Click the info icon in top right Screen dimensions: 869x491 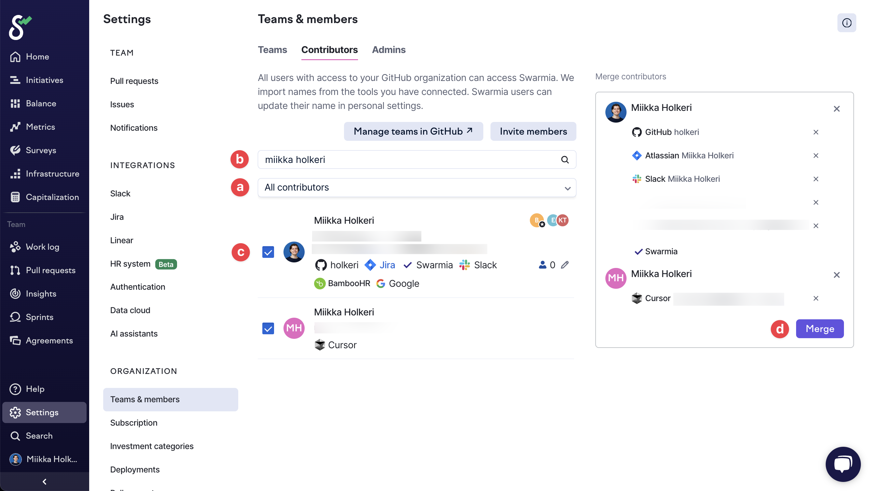(846, 23)
